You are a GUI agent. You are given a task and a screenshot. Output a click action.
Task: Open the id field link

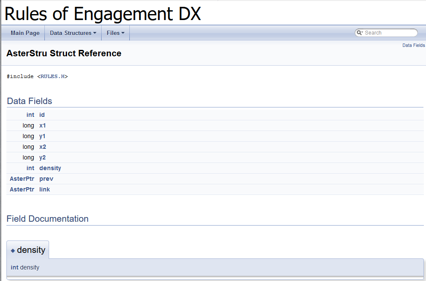[x=42, y=115]
